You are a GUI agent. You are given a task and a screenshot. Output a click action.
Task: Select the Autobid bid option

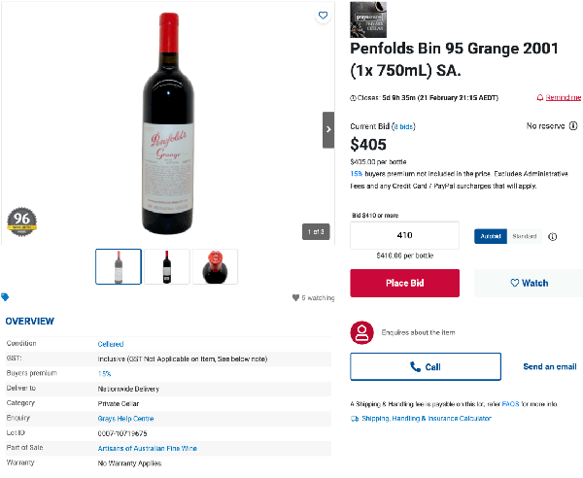tap(491, 236)
